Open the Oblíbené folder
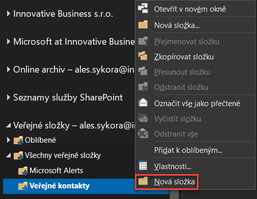Screen dimensions: 257x199 (40, 140)
